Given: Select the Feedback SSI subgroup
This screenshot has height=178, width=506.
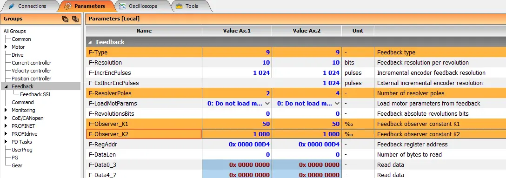Looking at the screenshot, I should click(x=35, y=94).
